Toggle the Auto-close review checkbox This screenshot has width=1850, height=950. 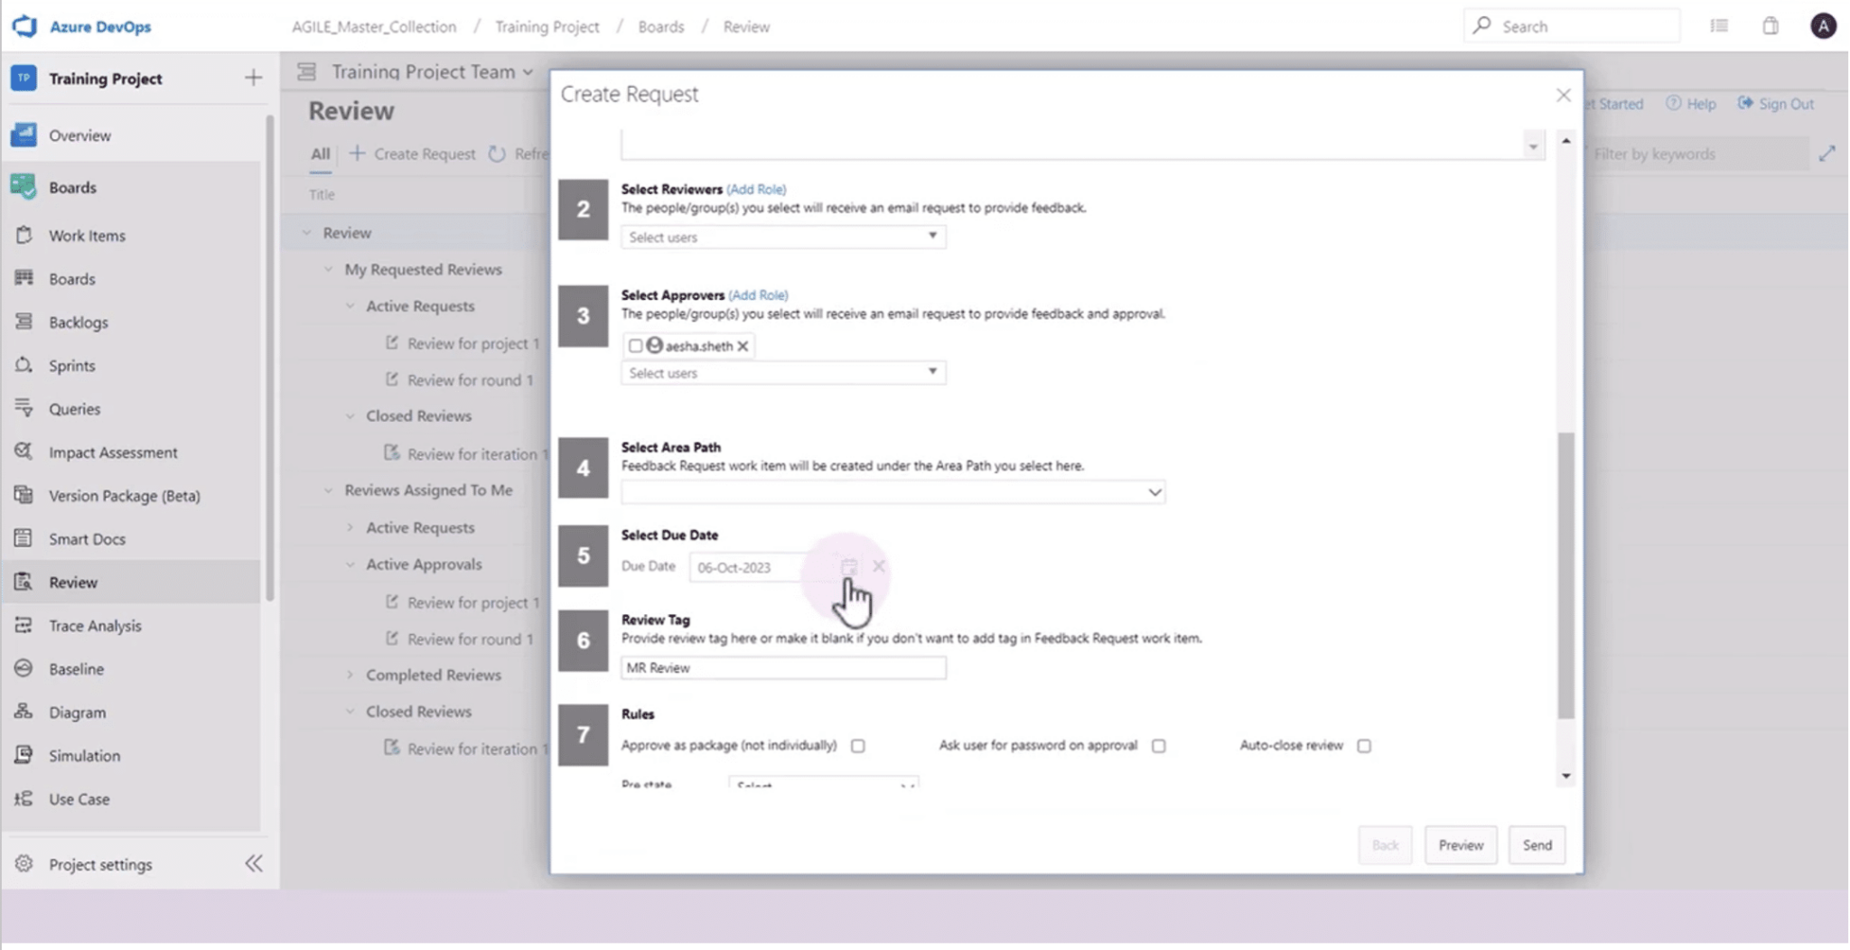click(1363, 746)
